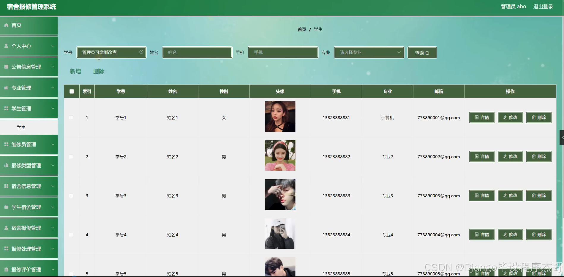Click the person icon beside 个人中心

coord(6,46)
